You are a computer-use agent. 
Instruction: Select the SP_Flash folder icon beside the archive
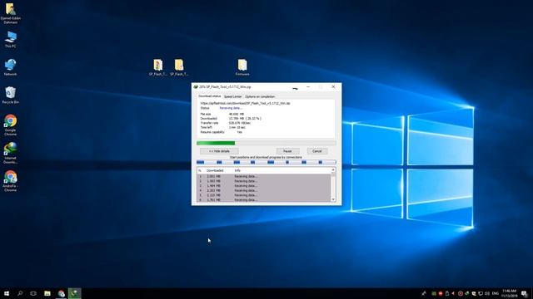(x=179, y=67)
